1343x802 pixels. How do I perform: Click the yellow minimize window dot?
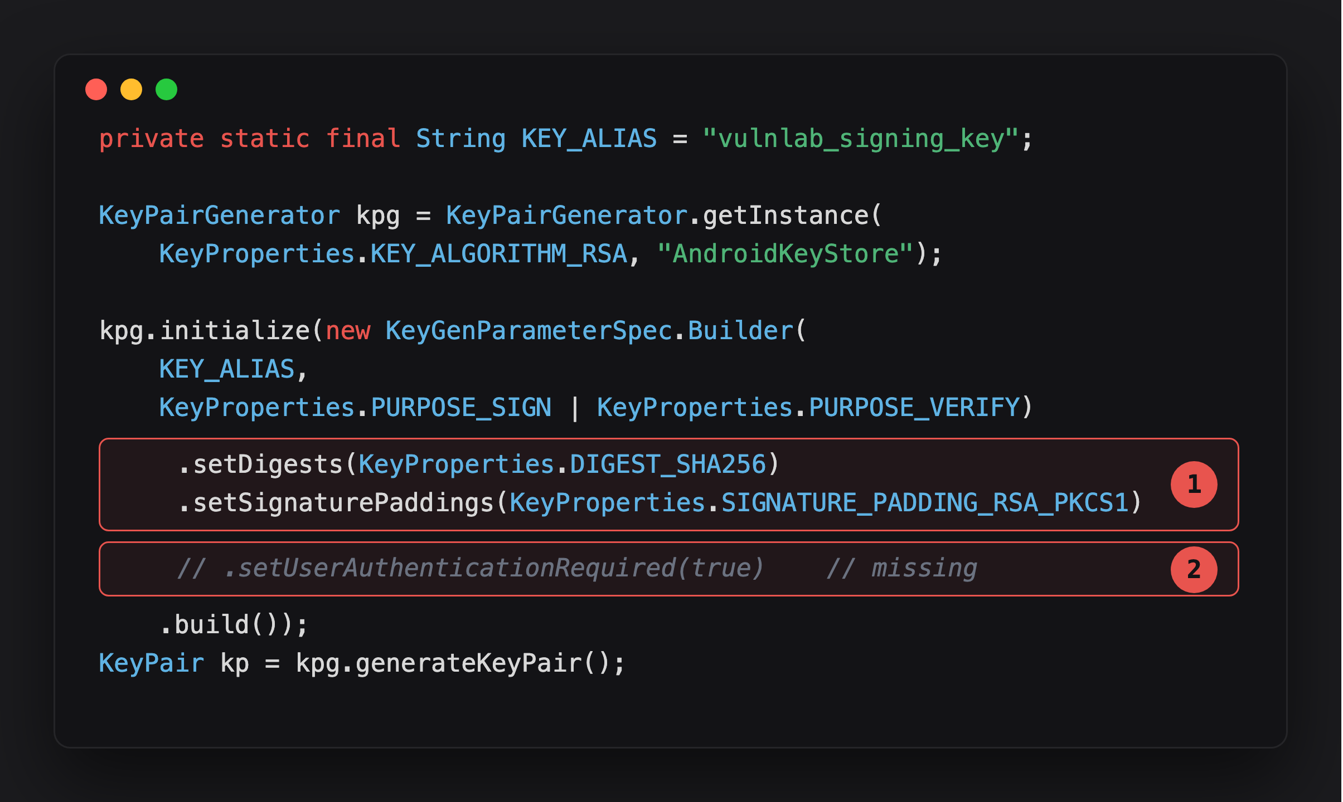[131, 89]
